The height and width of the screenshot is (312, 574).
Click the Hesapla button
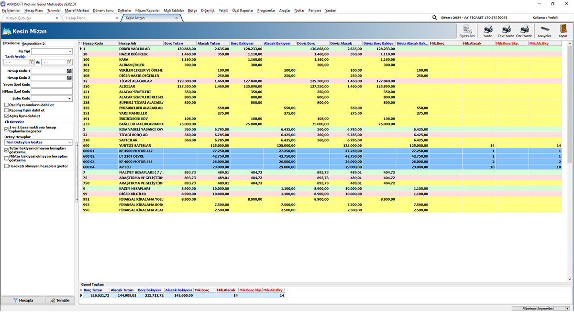click(x=22, y=300)
